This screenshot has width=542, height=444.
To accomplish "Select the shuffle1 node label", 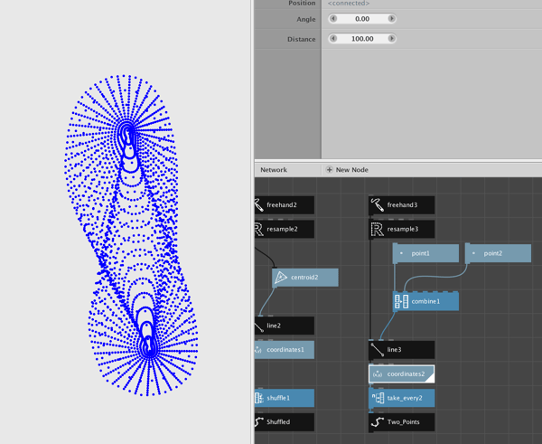I will point(278,398).
